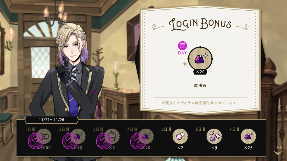
Task: Select the day 7 magic stone reward
Action: (x=248, y=136)
